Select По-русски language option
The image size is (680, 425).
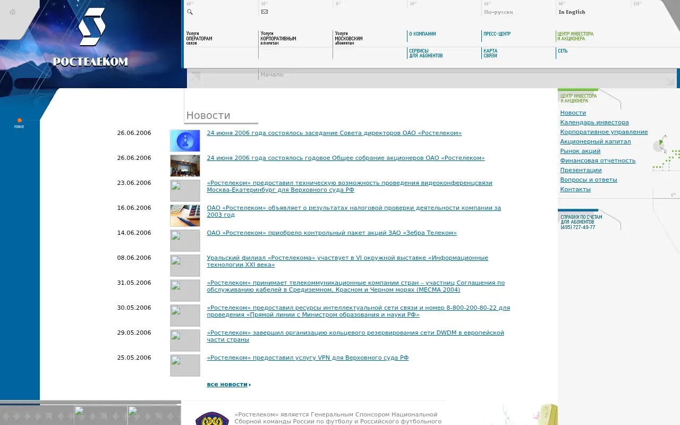click(x=498, y=12)
